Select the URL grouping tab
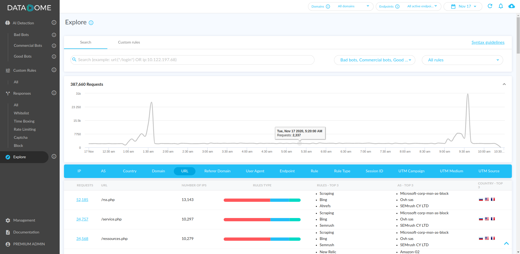520x254 pixels. coord(185,171)
